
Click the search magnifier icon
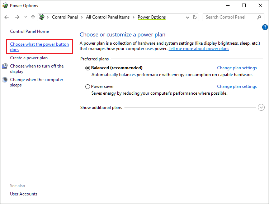pos(259,17)
